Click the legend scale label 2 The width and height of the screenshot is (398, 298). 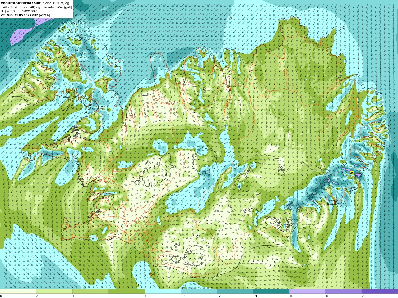(x=37, y=296)
